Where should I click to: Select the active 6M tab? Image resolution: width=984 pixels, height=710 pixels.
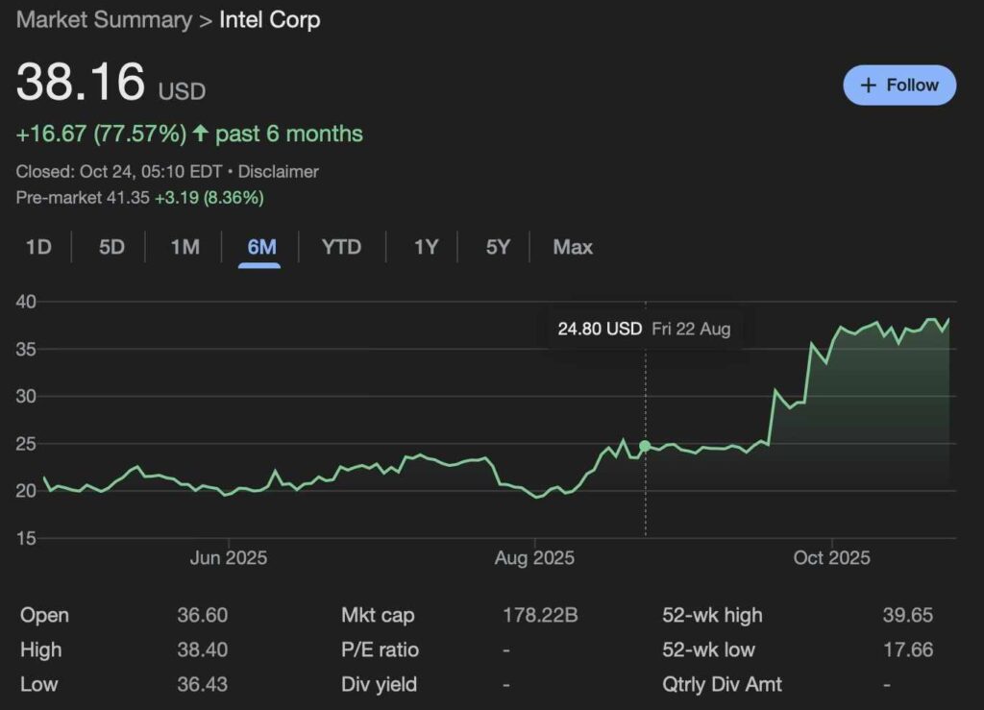(261, 247)
